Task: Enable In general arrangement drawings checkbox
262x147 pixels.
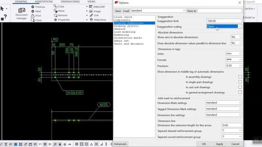Action: coord(240,92)
